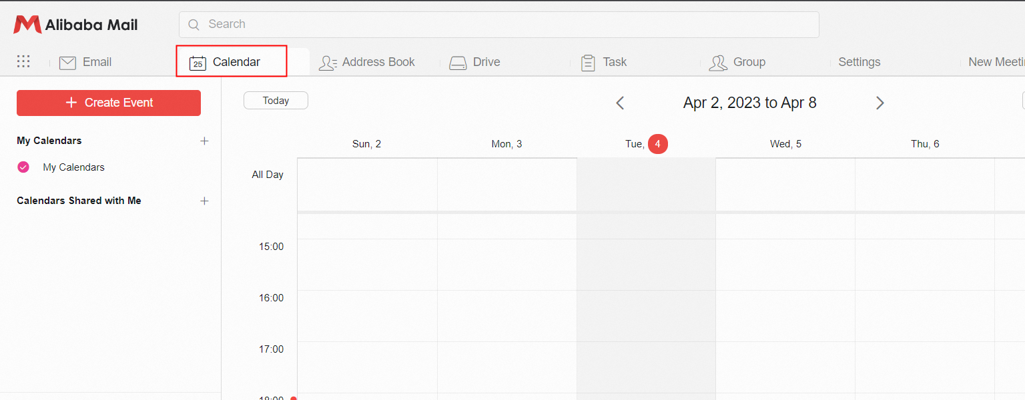Click the Group people icon

(718, 63)
